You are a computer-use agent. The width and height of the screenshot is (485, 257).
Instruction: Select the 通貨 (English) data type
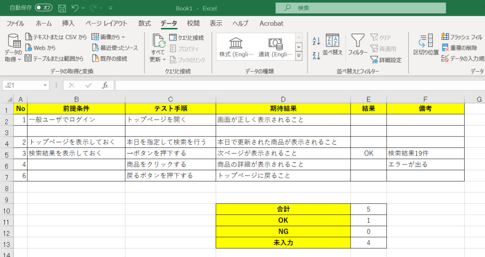tap(275, 47)
